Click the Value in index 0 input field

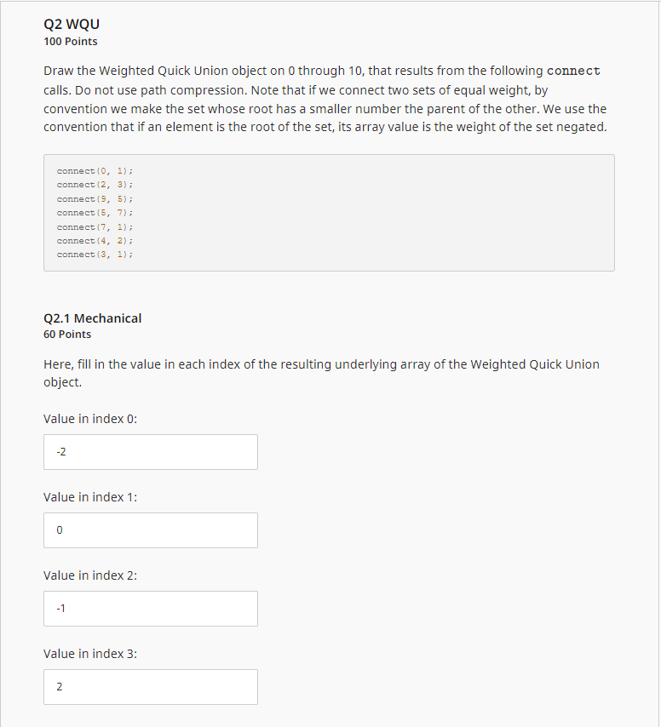150,451
